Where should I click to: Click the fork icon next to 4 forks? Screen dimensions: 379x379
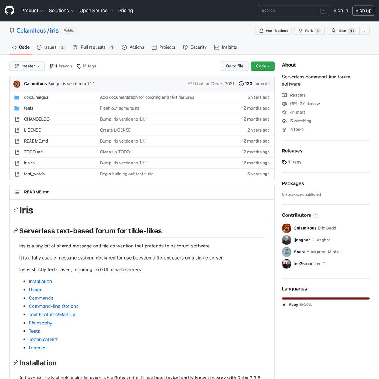(x=284, y=130)
